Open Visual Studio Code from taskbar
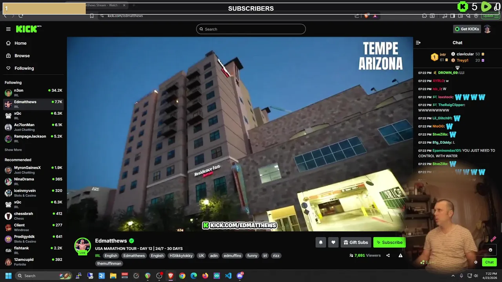502x282 pixels. (228, 276)
